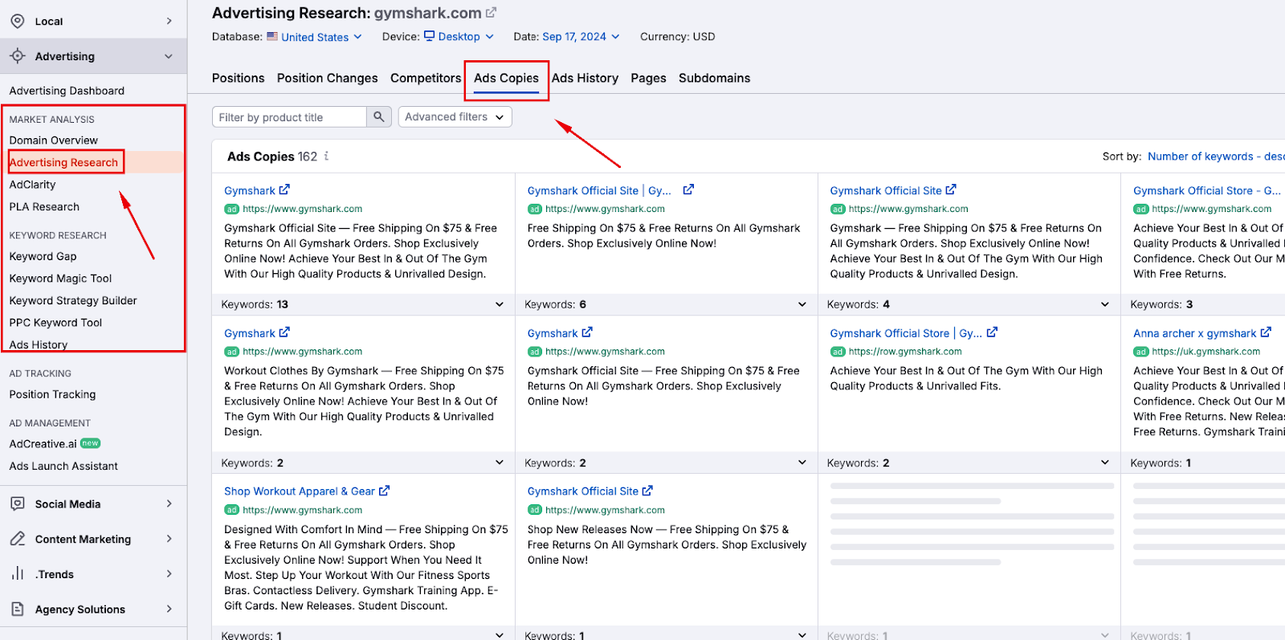Screen dimensions: 1285x640
Task: Open the Gymshark Official Store - G... ad title
Action: pyautogui.click(x=1207, y=190)
